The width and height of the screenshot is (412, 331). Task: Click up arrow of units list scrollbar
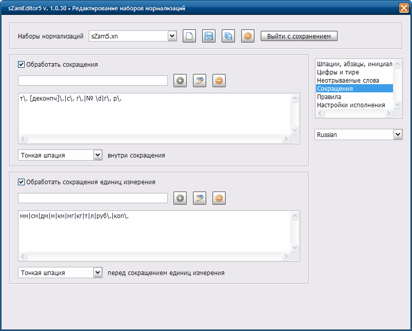click(x=295, y=216)
